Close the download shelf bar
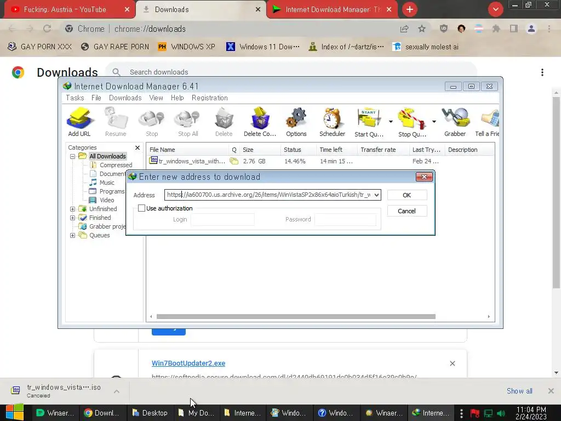 pyautogui.click(x=551, y=391)
